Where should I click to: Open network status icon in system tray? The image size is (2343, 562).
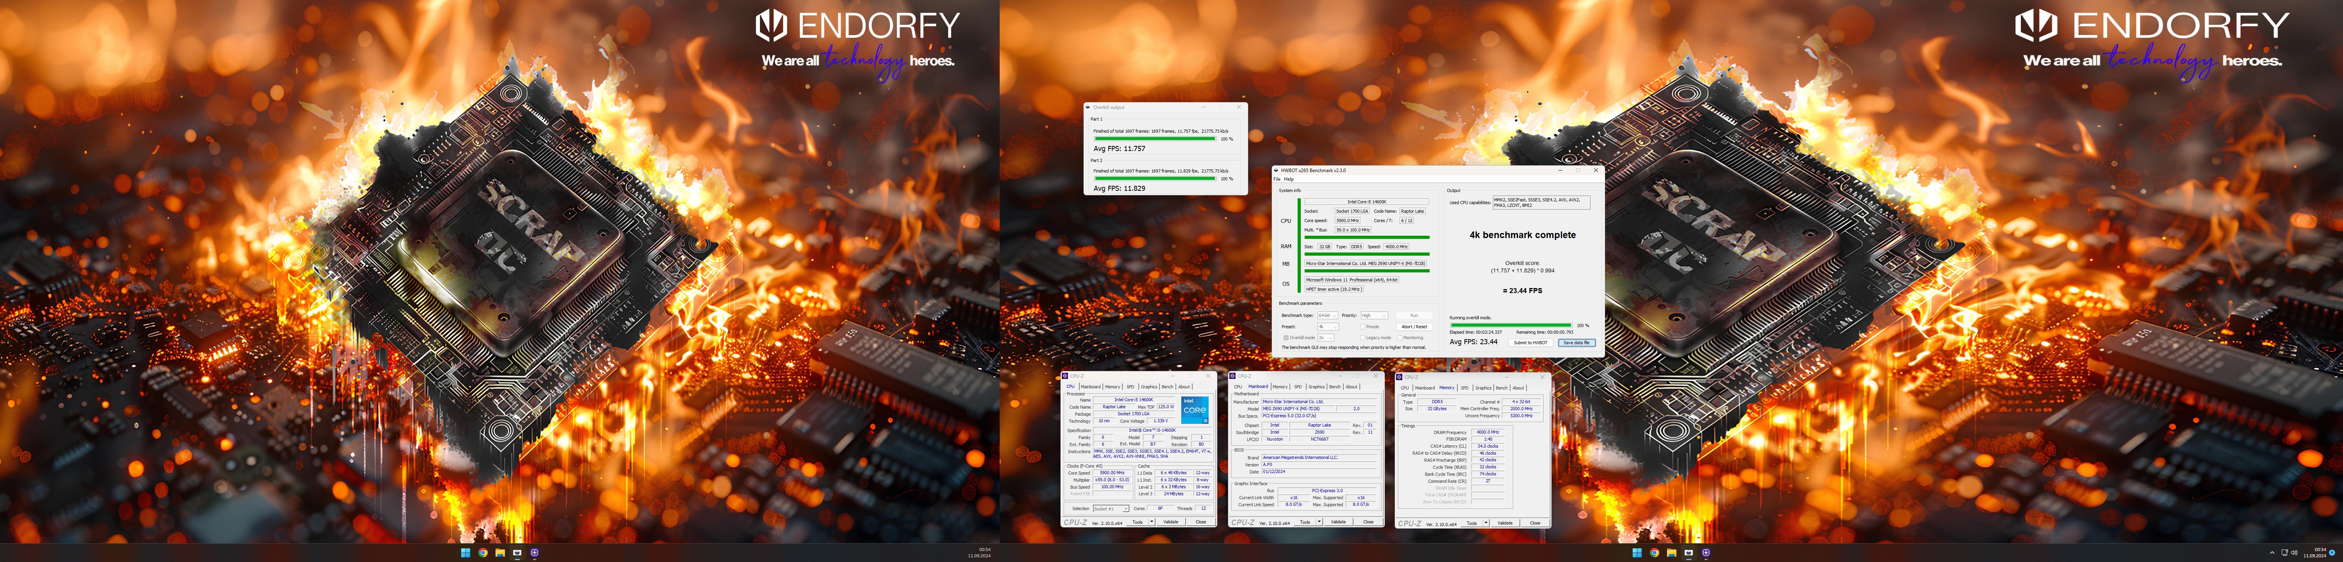tap(2285, 553)
